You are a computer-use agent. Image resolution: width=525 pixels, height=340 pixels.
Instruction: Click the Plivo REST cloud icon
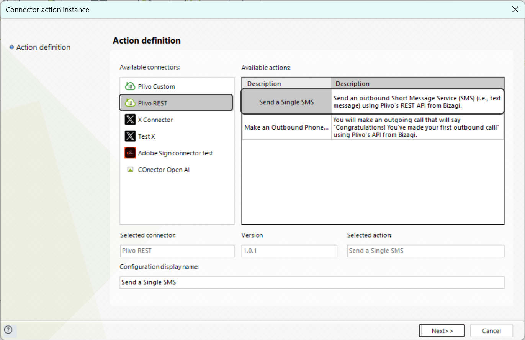click(130, 103)
